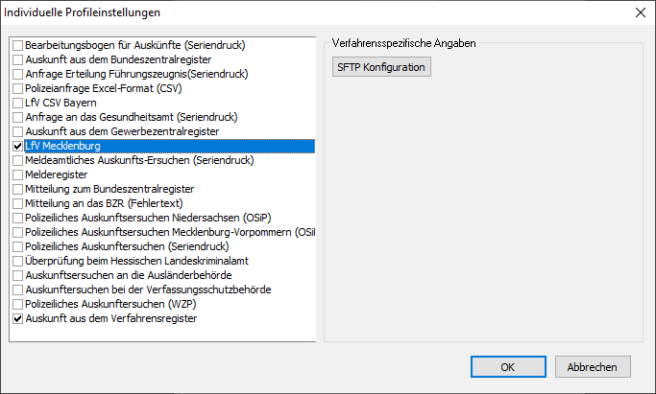Uncheck Auskunft aus dem Verfahrensregister
This screenshot has height=394, width=656.
coord(18,318)
